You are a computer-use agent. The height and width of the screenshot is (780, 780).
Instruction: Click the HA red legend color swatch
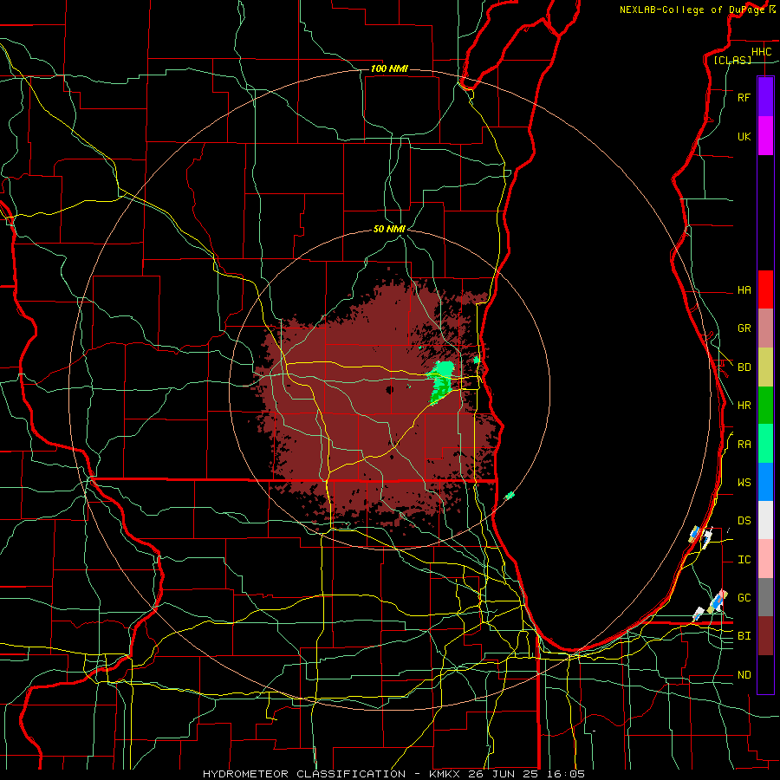click(765, 289)
